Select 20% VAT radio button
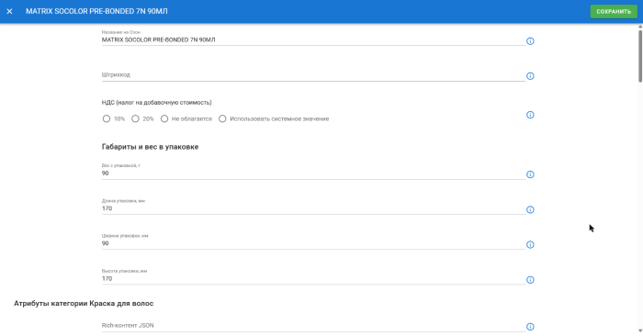 point(135,118)
